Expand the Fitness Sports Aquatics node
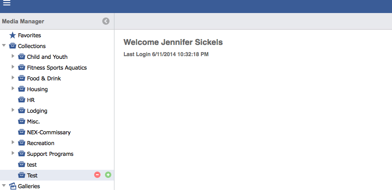This screenshot has width=392, height=190. coord(13,67)
